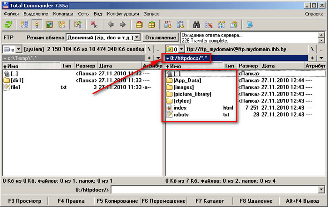
Task: Sort right panel by Дата column header
Action: click(282, 66)
